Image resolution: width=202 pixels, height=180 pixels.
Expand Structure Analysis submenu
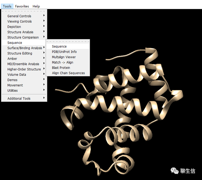coord(24,32)
